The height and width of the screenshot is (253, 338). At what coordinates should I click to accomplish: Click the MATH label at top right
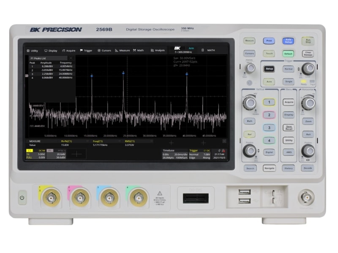211,50
